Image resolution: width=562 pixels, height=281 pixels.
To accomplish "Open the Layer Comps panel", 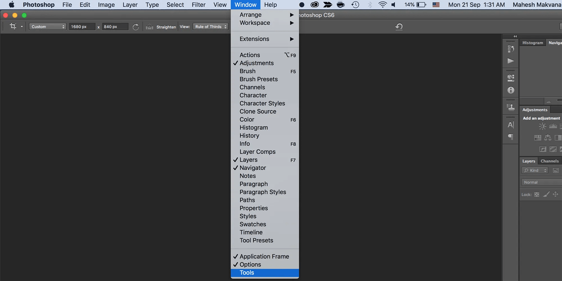I will (x=257, y=151).
